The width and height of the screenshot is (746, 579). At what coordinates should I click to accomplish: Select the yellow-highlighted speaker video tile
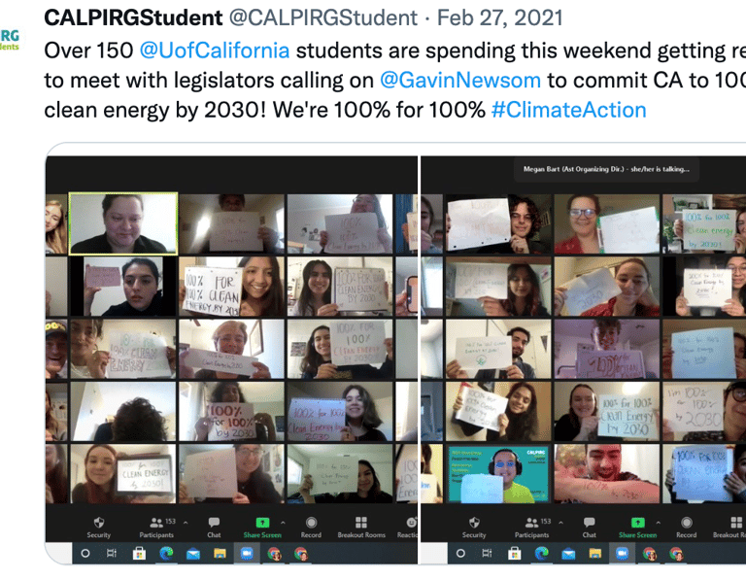[x=123, y=222]
